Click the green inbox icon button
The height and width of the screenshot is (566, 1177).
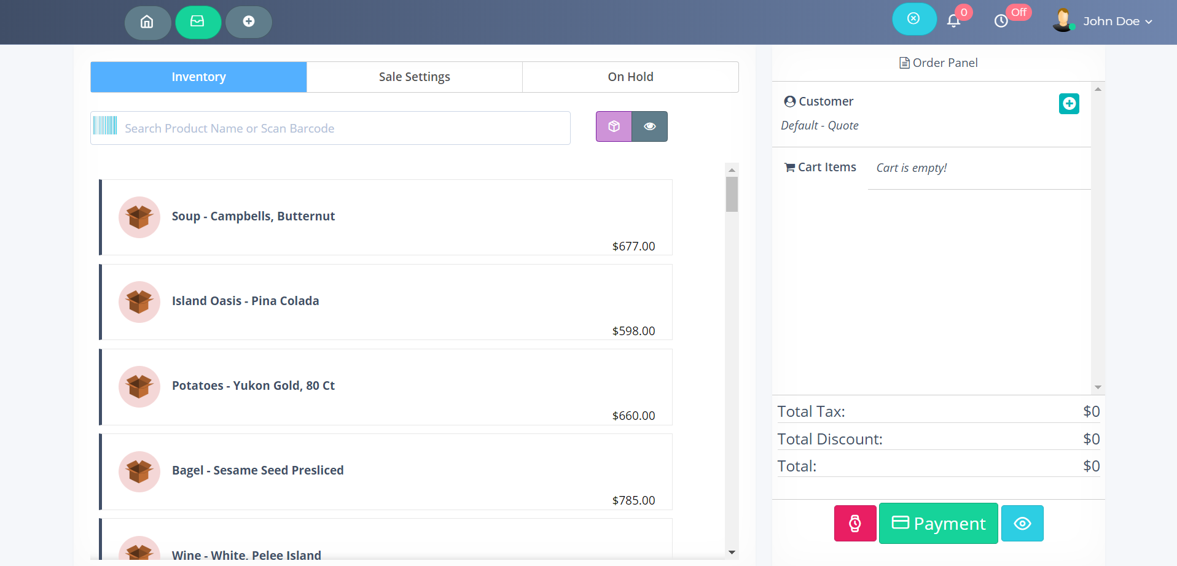[x=198, y=22]
